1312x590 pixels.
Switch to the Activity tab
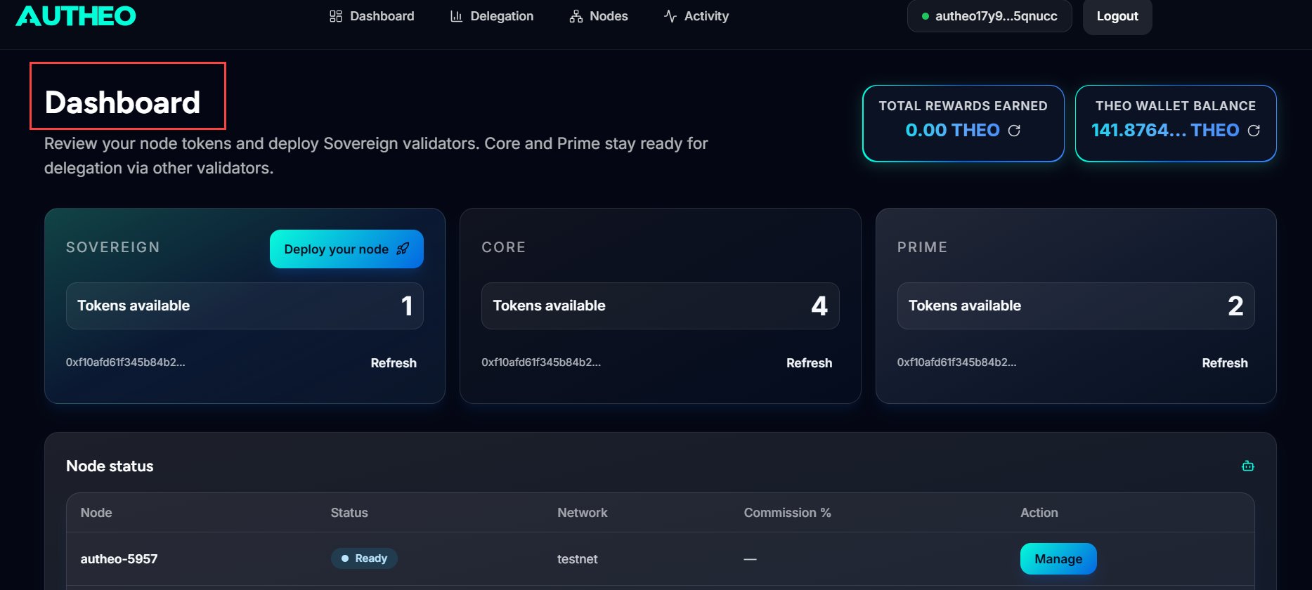coord(696,16)
